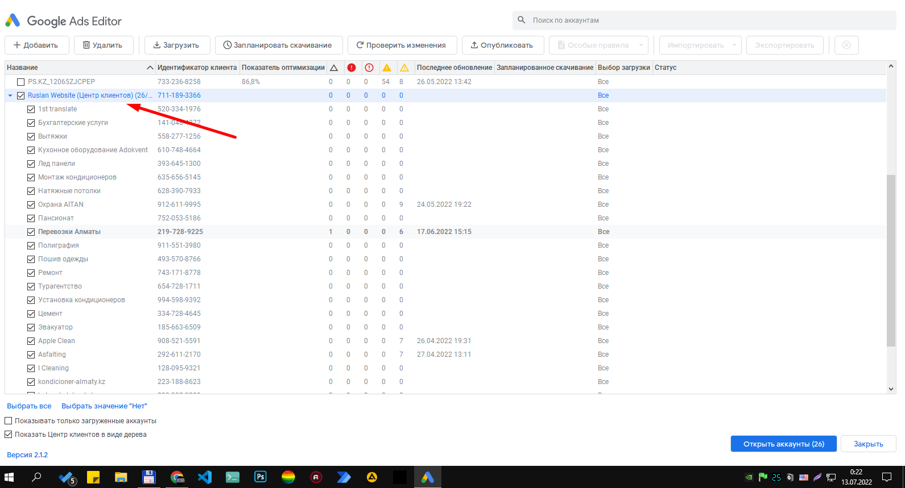
Task: Uncheck the Охрана AITAN checkbox
Action: pyautogui.click(x=31, y=205)
